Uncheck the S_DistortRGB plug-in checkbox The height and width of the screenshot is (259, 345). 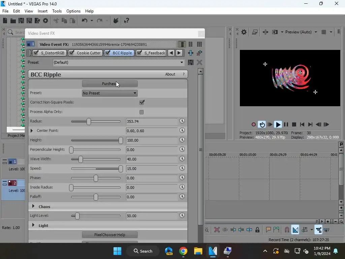pos(36,53)
